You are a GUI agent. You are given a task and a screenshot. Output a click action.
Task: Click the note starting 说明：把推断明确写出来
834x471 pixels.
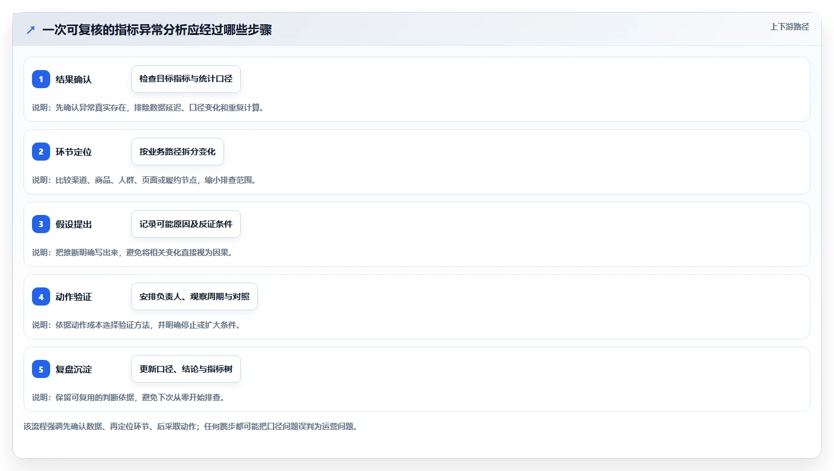(132, 252)
